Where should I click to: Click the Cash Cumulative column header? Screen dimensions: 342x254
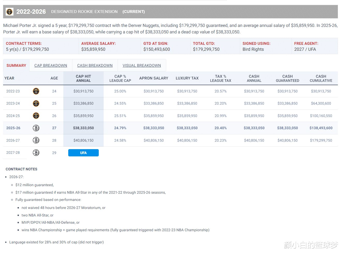tap(321, 78)
